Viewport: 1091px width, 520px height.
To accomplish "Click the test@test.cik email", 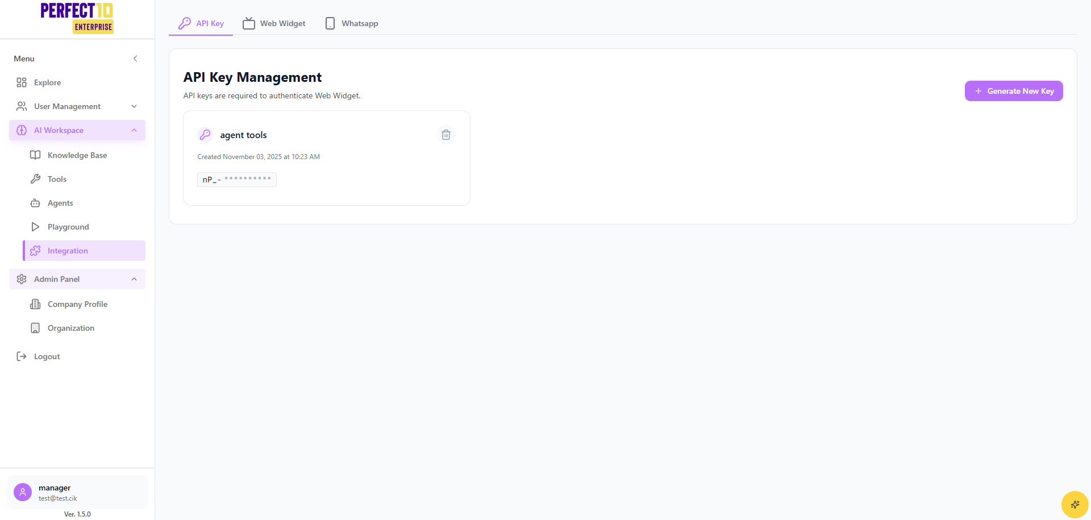I will (x=58, y=498).
